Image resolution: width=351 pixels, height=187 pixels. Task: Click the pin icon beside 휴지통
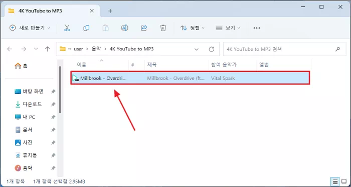(x=53, y=155)
